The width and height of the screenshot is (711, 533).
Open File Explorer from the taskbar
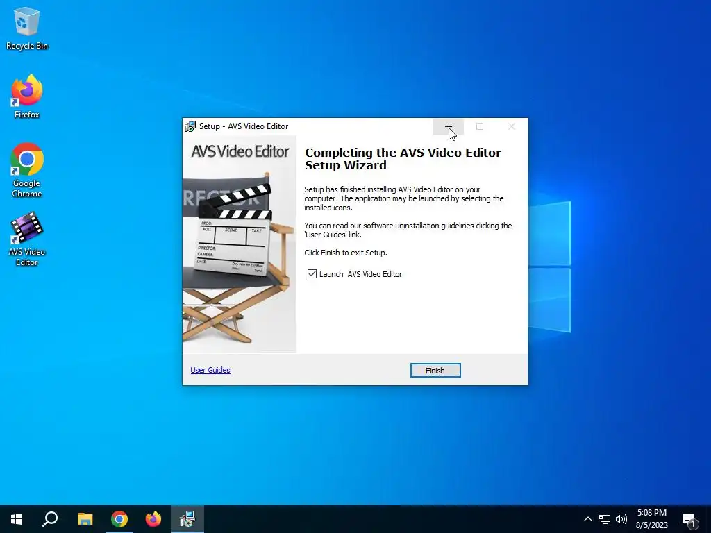85,519
